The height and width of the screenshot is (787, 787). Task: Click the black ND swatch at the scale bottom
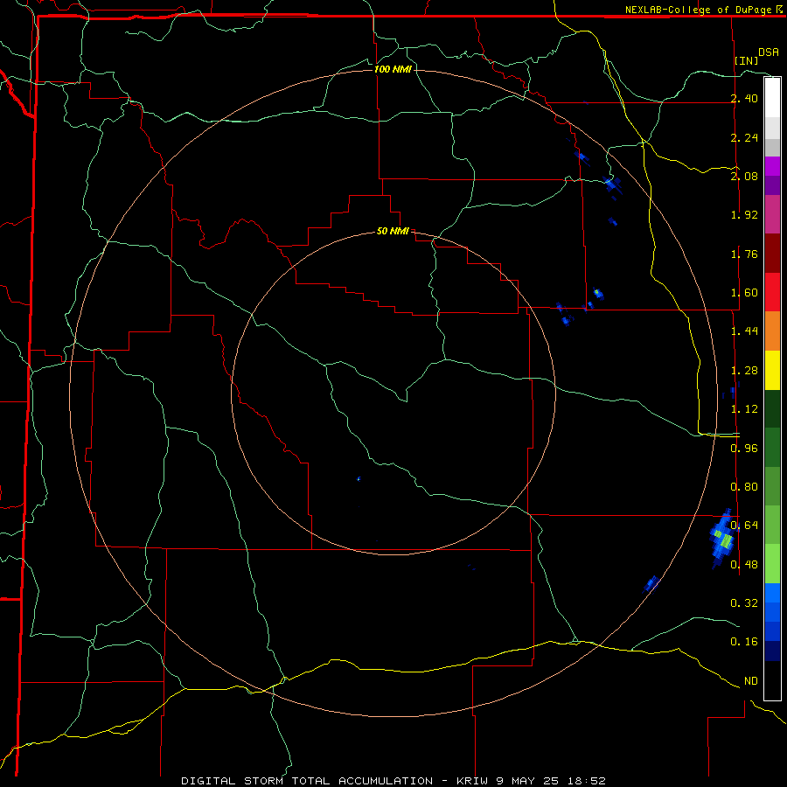pyautogui.click(x=772, y=680)
